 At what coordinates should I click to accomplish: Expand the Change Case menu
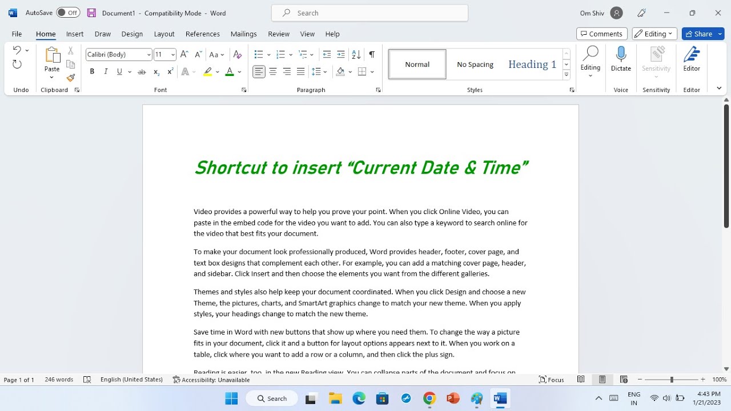tap(216, 54)
